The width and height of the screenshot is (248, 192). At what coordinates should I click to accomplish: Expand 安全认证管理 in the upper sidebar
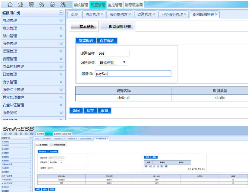pyautogui.click(x=61, y=105)
